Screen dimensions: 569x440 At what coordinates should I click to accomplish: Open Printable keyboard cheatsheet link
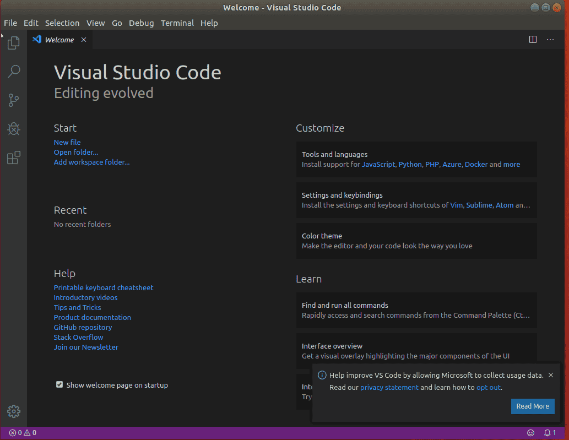click(104, 287)
